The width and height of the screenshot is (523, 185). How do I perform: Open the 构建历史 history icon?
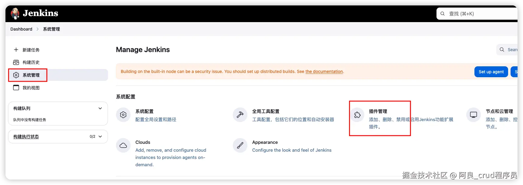coord(16,62)
